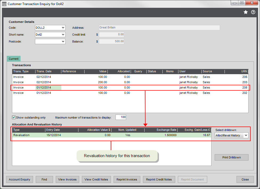Open help via the question mark icon
Screen dimensions: 260x189
coord(253,12)
